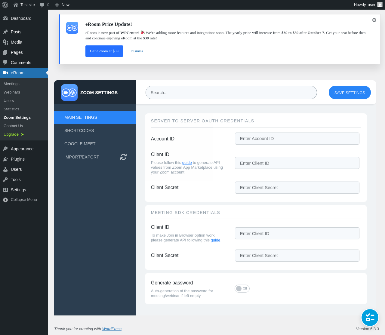Dismiss the price update notice link
Viewport: 385px width, 335px height.
coord(137,51)
